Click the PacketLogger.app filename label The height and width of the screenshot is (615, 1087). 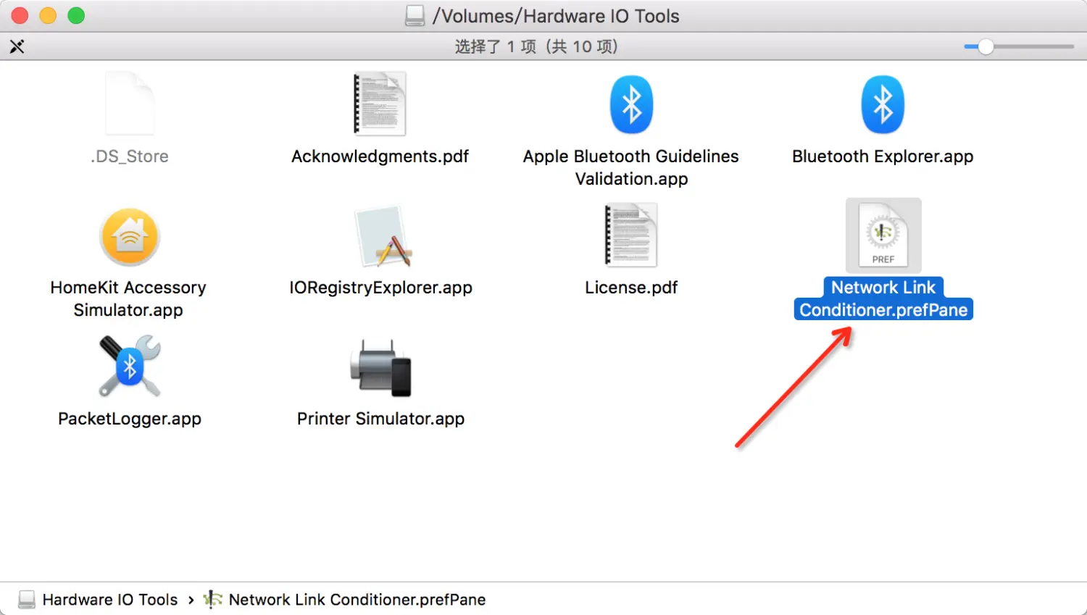click(x=130, y=419)
